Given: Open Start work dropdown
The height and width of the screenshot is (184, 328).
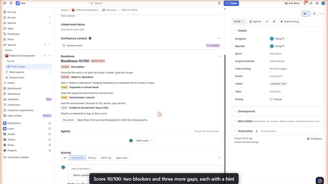Looking at the screenshot, I should [144, 141].
